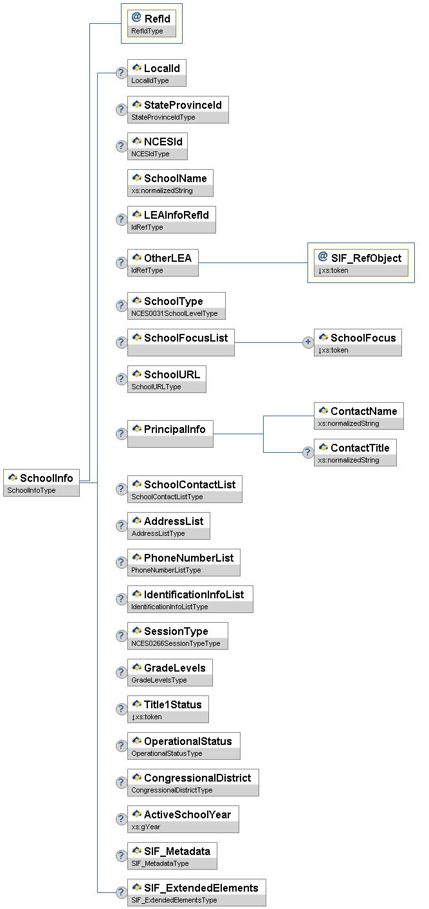
Task: Click the question mark beside SchoolURL
Action: pos(121,379)
